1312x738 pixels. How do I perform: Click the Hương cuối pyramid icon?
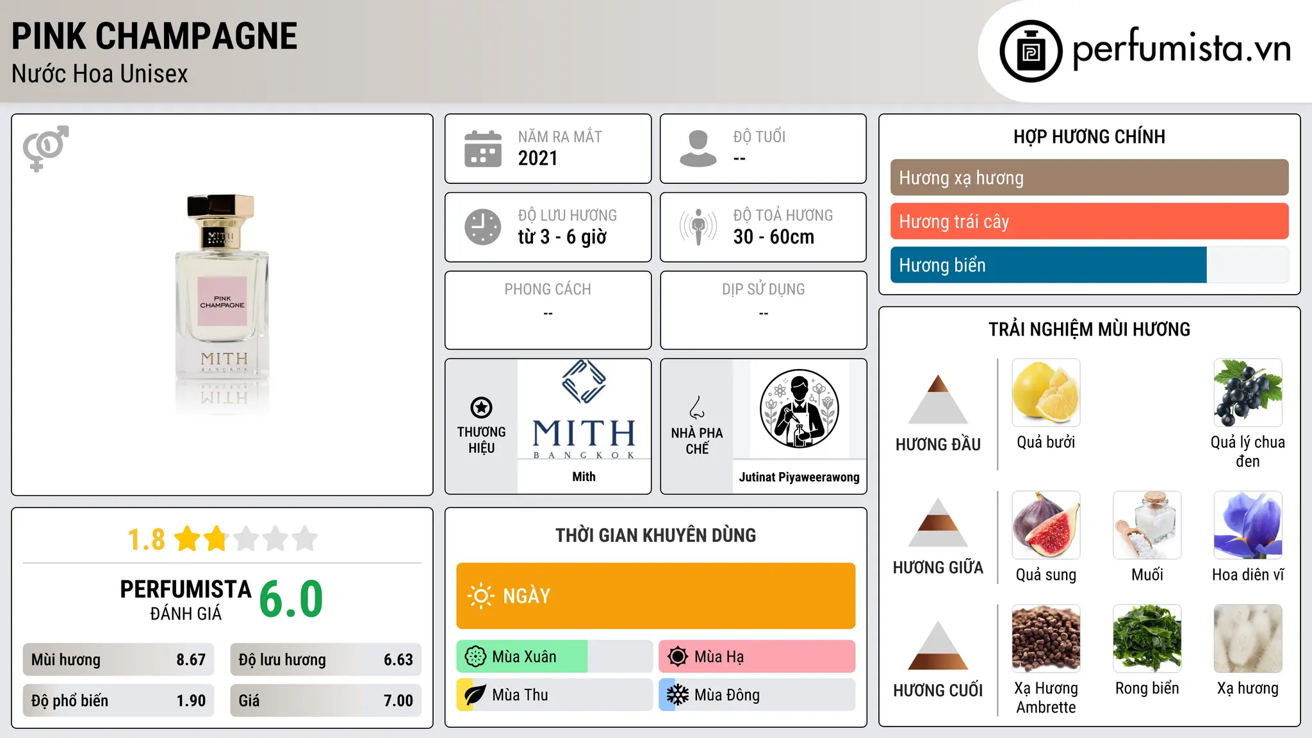coord(938,645)
